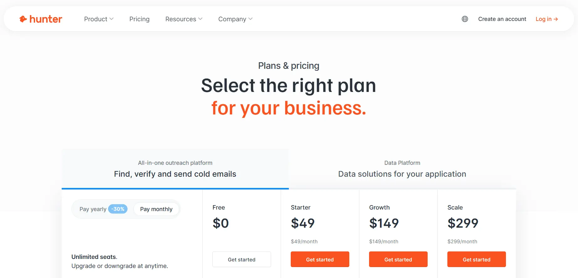Select the All-in-one outreach platform tab
This screenshot has height=278, width=578.
[x=175, y=169]
